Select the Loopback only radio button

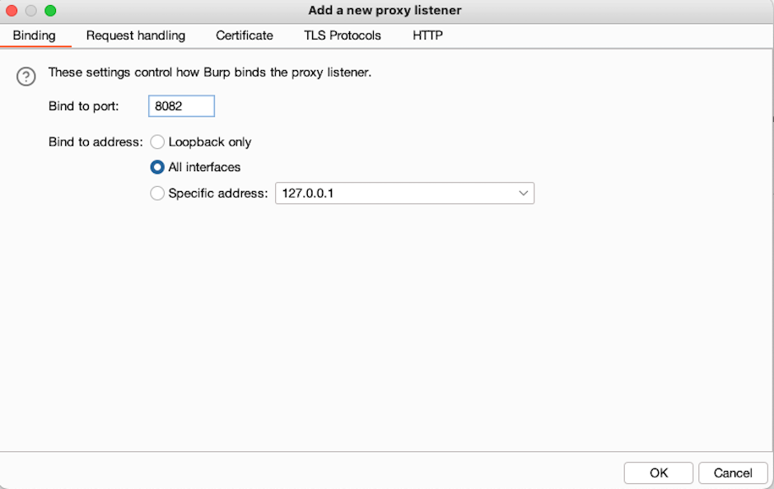tap(157, 142)
